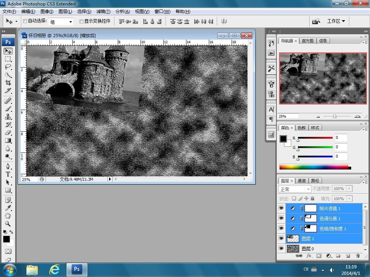Select the Crop tool in toolbox
This screenshot has height=277, width=370.
point(8,83)
